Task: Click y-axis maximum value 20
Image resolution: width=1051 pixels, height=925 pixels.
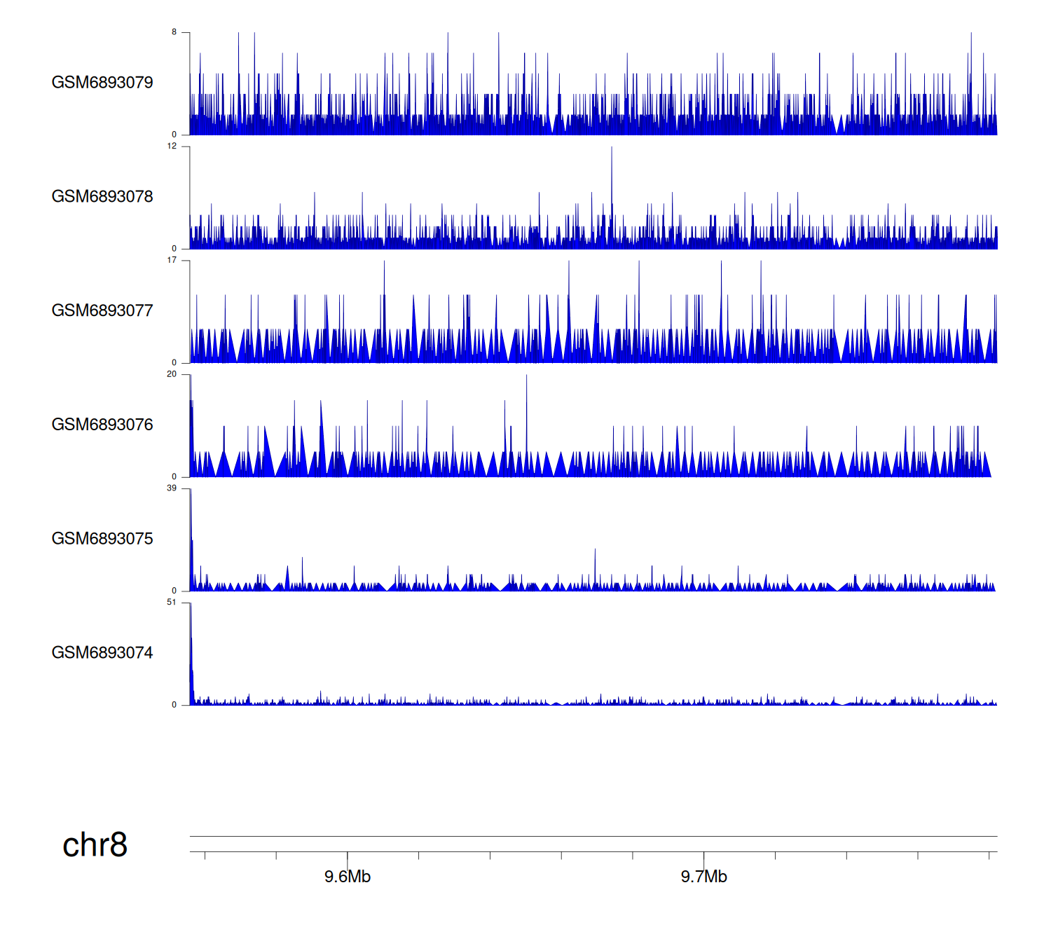Action: 172,374
